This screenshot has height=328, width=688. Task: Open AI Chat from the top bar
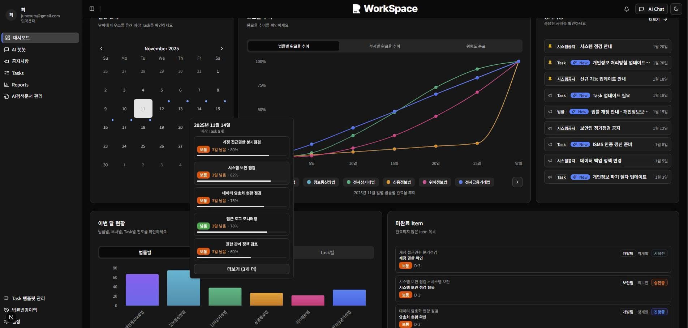(652, 9)
